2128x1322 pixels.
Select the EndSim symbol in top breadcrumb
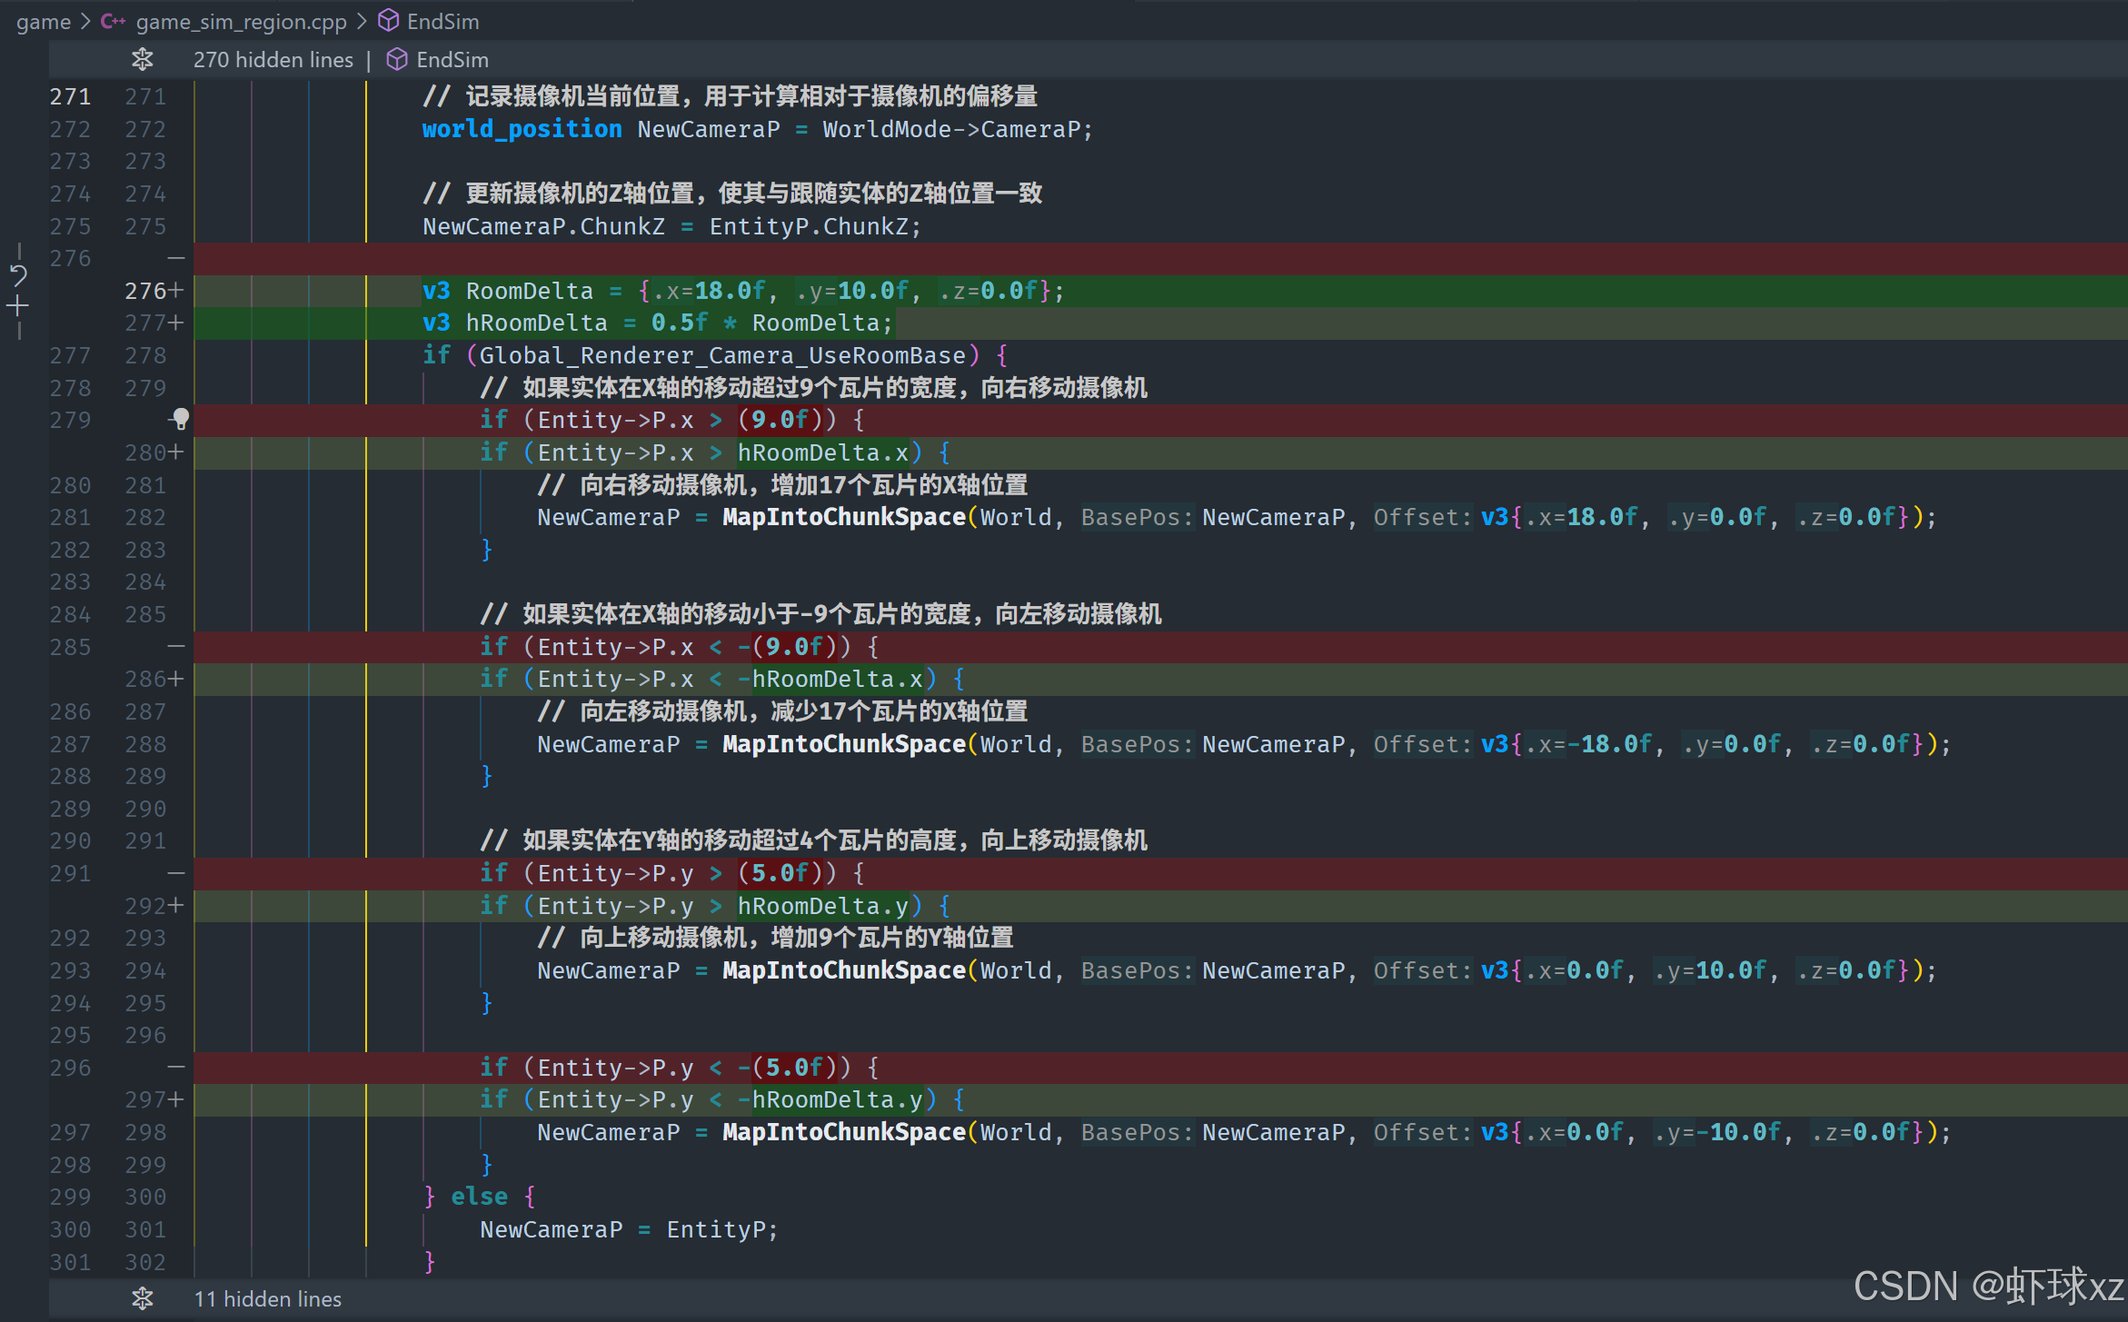click(443, 21)
